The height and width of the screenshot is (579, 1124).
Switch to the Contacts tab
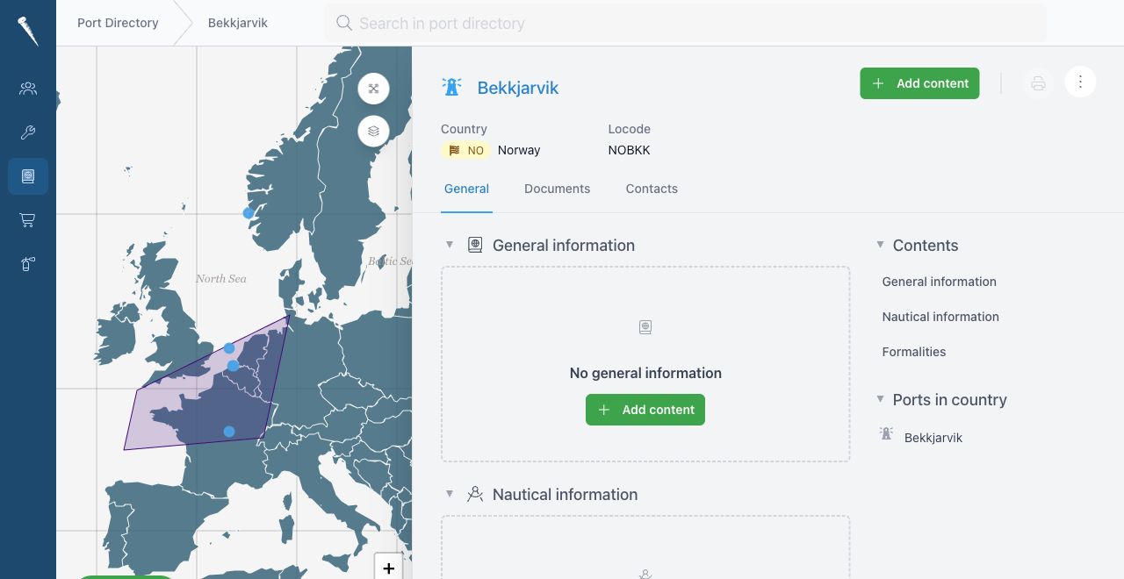(x=652, y=189)
